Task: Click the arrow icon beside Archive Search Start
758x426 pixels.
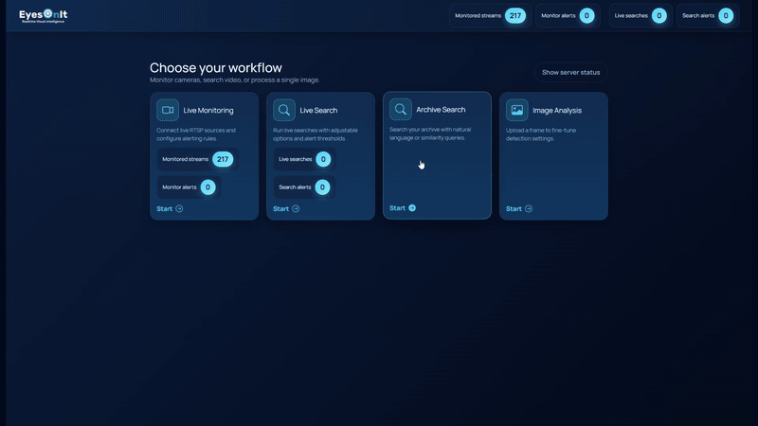Action: (x=412, y=208)
